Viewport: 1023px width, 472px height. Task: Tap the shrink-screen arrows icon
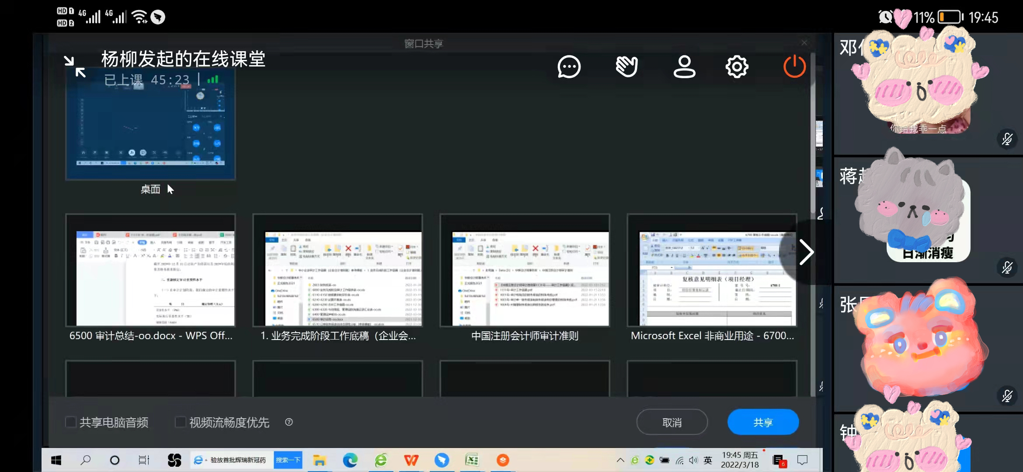coord(75,66)
